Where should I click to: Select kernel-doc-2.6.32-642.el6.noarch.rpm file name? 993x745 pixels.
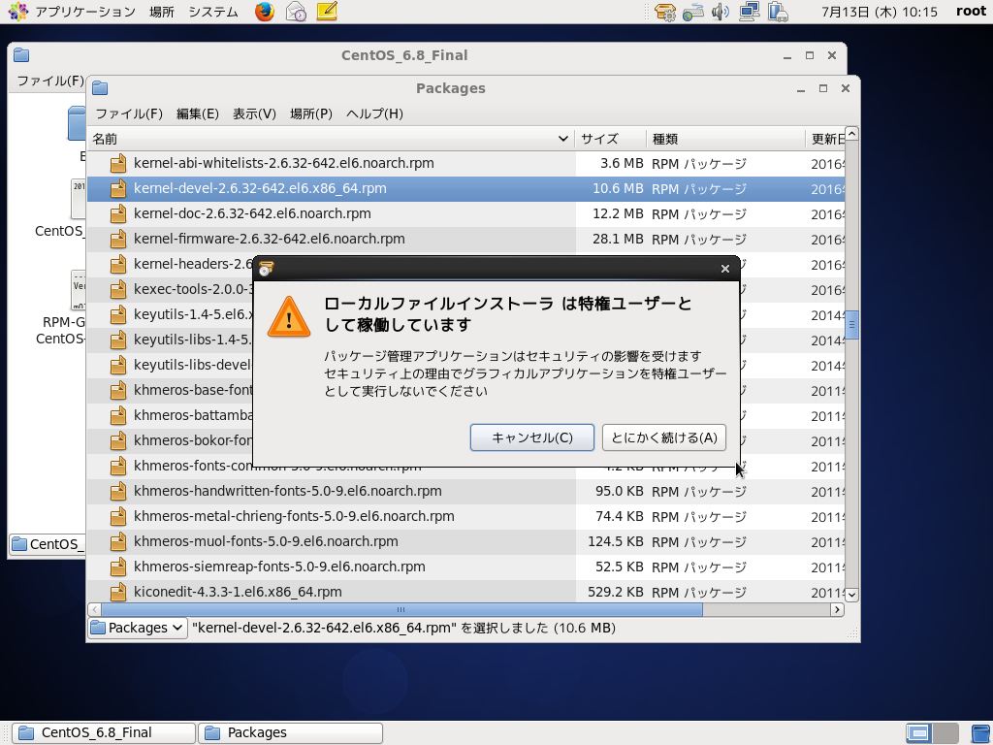coord(252,213)
